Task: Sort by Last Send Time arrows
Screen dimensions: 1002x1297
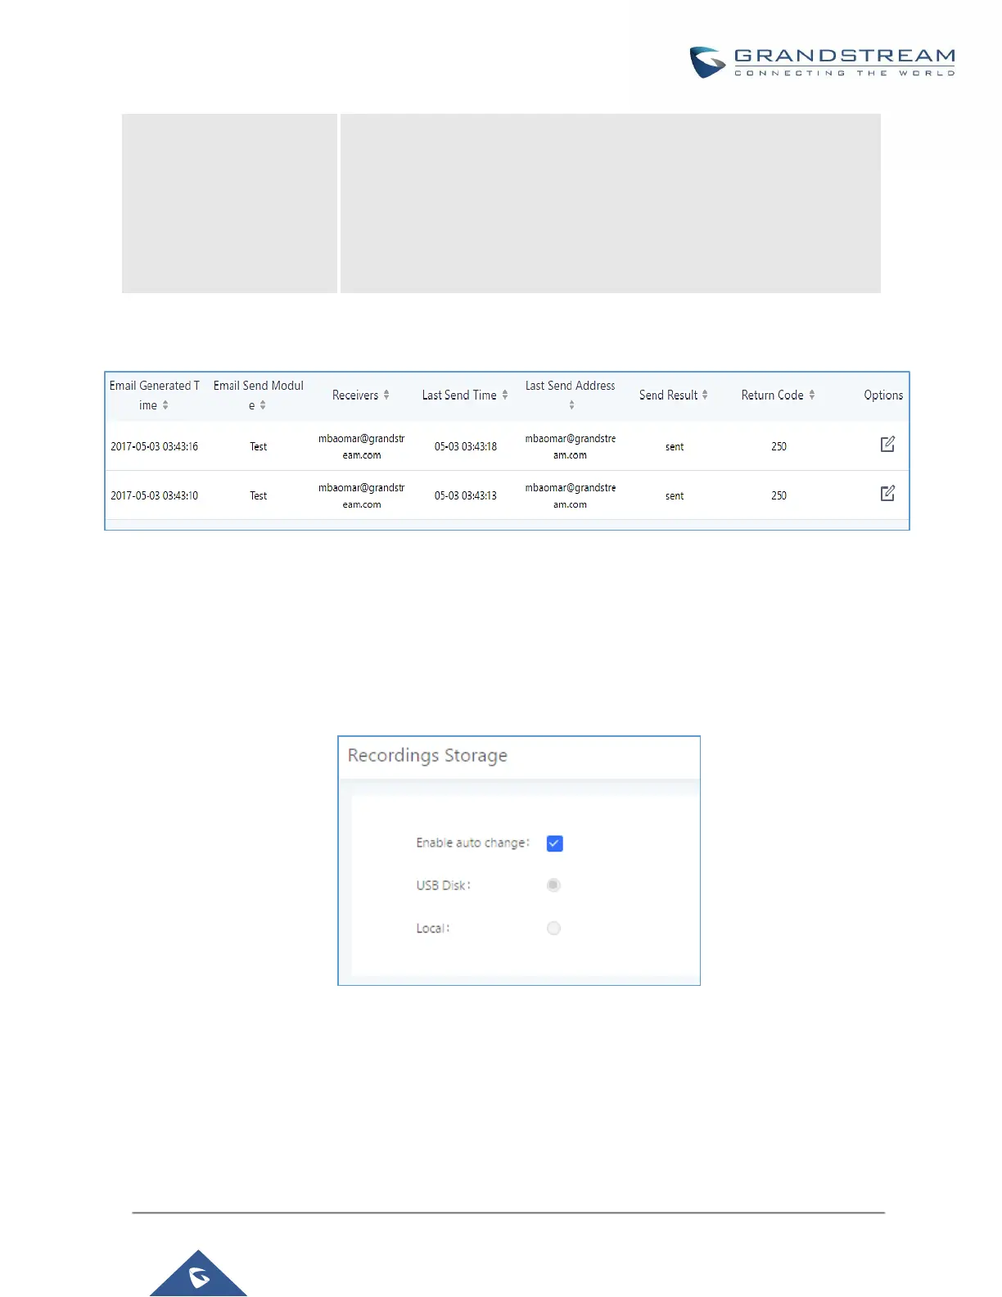Action: click(505, 395)
